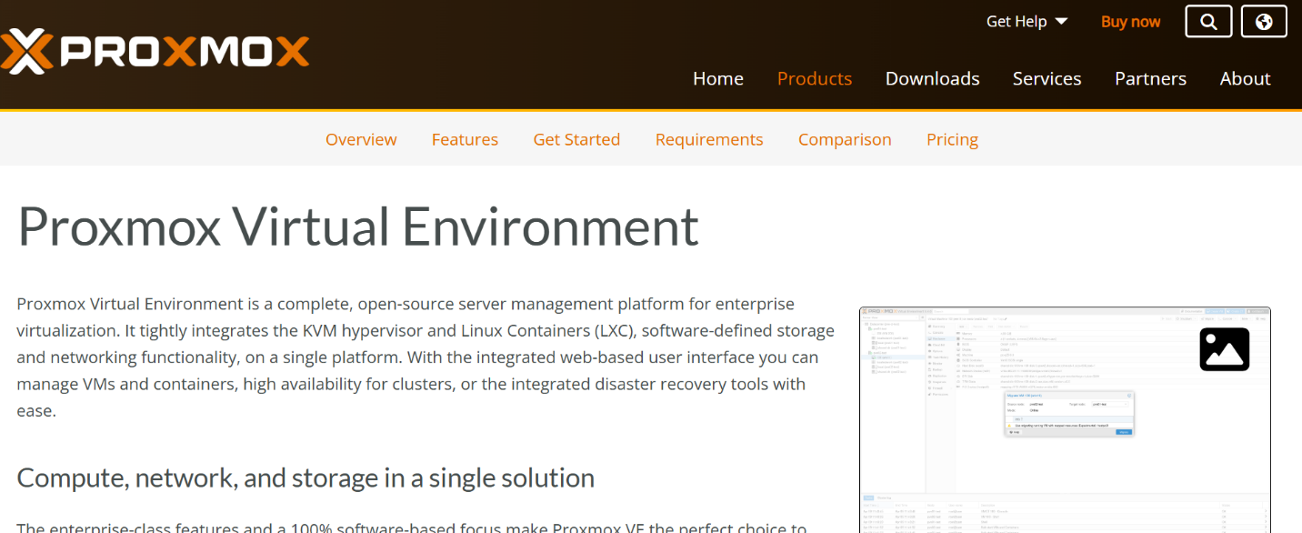The width and height of the screenshot is (1302, 533).
Task: Expand the Get Help dropdown
Action: click(1027, 21)
